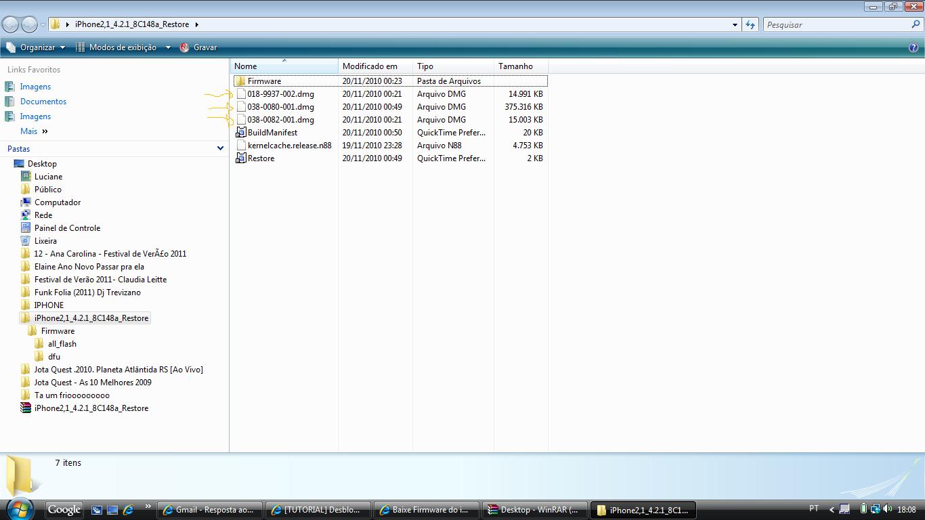
Task: Select file 038-0080-001.dmg icon
Action: click(x=240, y=107)
